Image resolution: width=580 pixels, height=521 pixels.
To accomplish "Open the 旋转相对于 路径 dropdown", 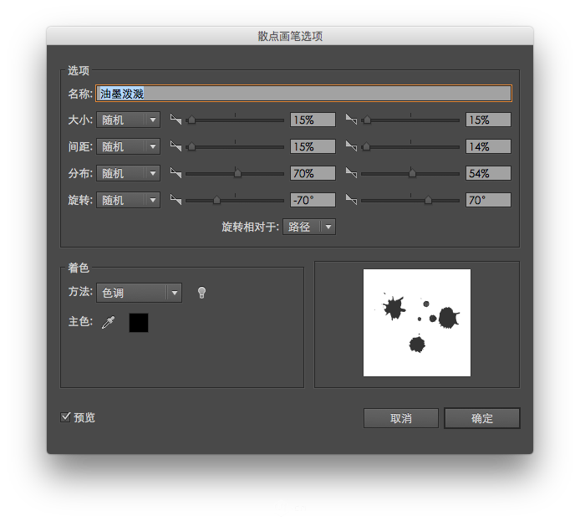I will coord(309,227).
